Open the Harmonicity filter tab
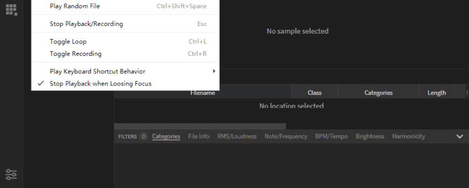 point(408,137)
